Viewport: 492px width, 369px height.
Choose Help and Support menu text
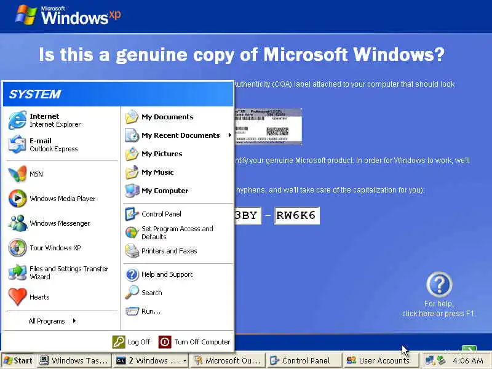point(167,274)
